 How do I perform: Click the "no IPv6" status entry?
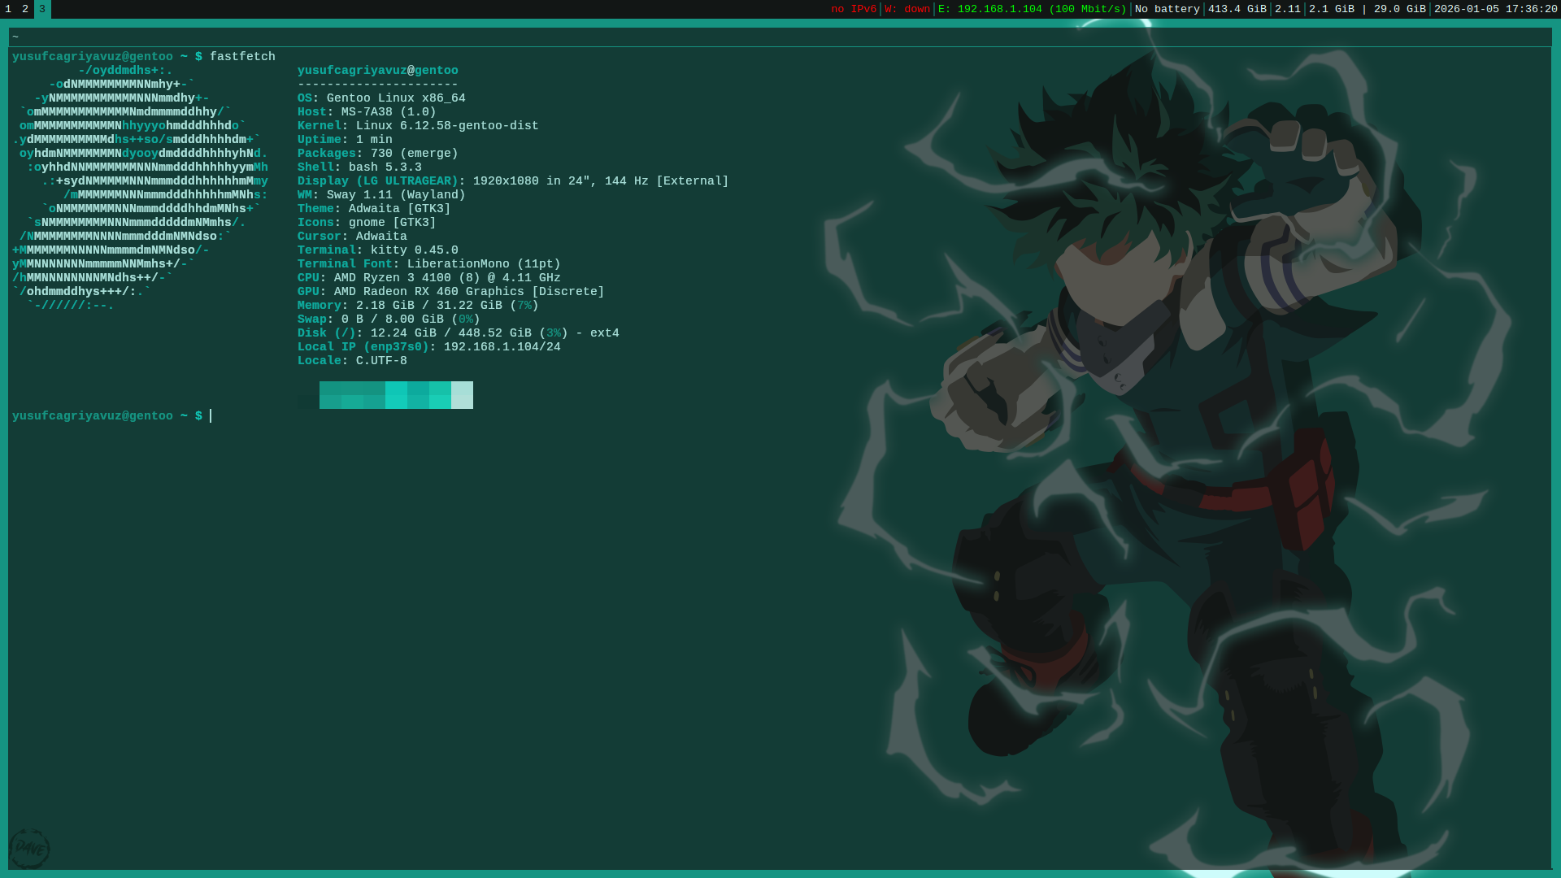[854, 9]
